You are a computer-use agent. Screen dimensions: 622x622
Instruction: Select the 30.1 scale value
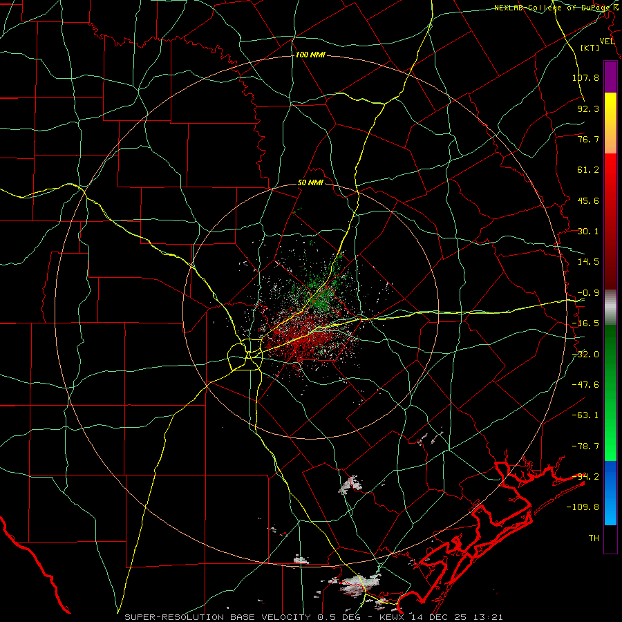point(588,232)
